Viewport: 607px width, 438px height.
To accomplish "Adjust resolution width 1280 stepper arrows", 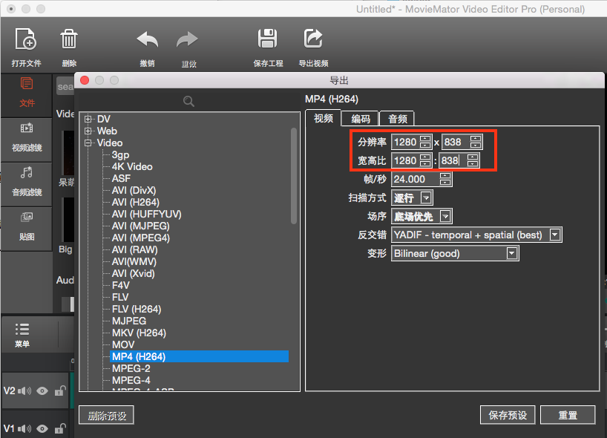I will pyautogui.click(x=425, y=142).
